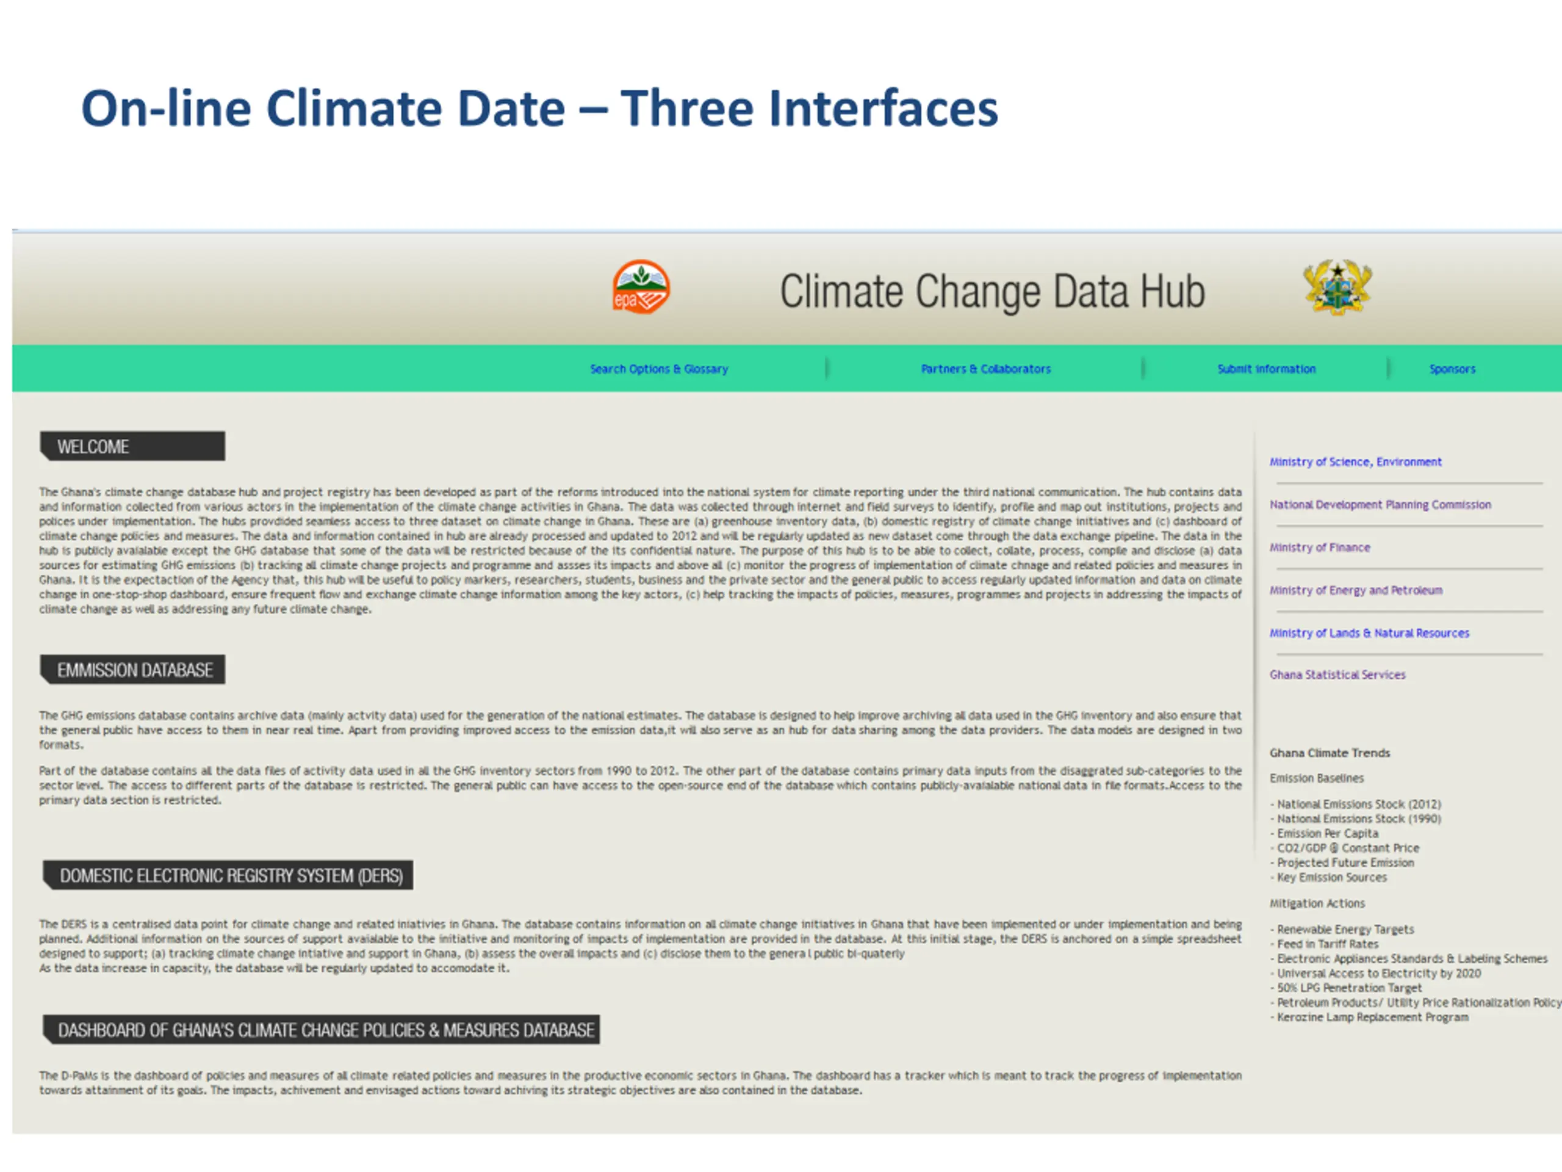Image resolution: width=1562 pixels, height=1172 pixels.
Task: Open Ministry of Science, Environment link
Action: tap(1355, 462)
